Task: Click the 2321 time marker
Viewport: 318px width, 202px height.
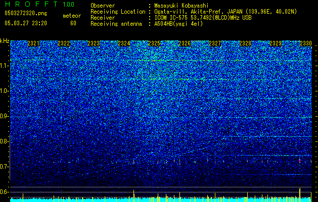Action: point(33,43)
